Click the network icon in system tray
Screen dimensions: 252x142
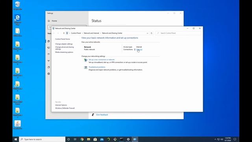(219, 139)
